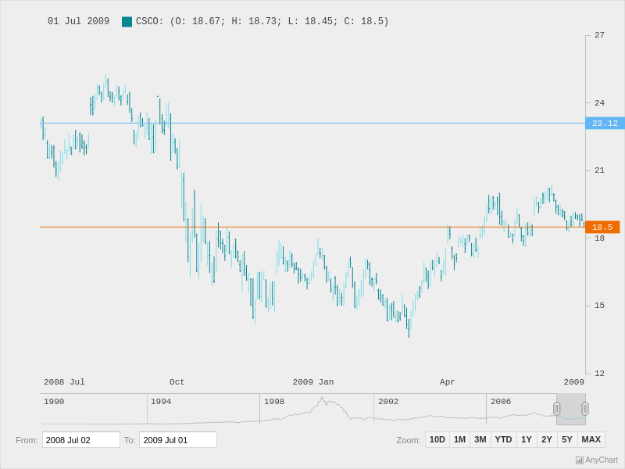Click the AnyChart logo icon
Viewport: 625px width, 469px height.
(580, 460)
